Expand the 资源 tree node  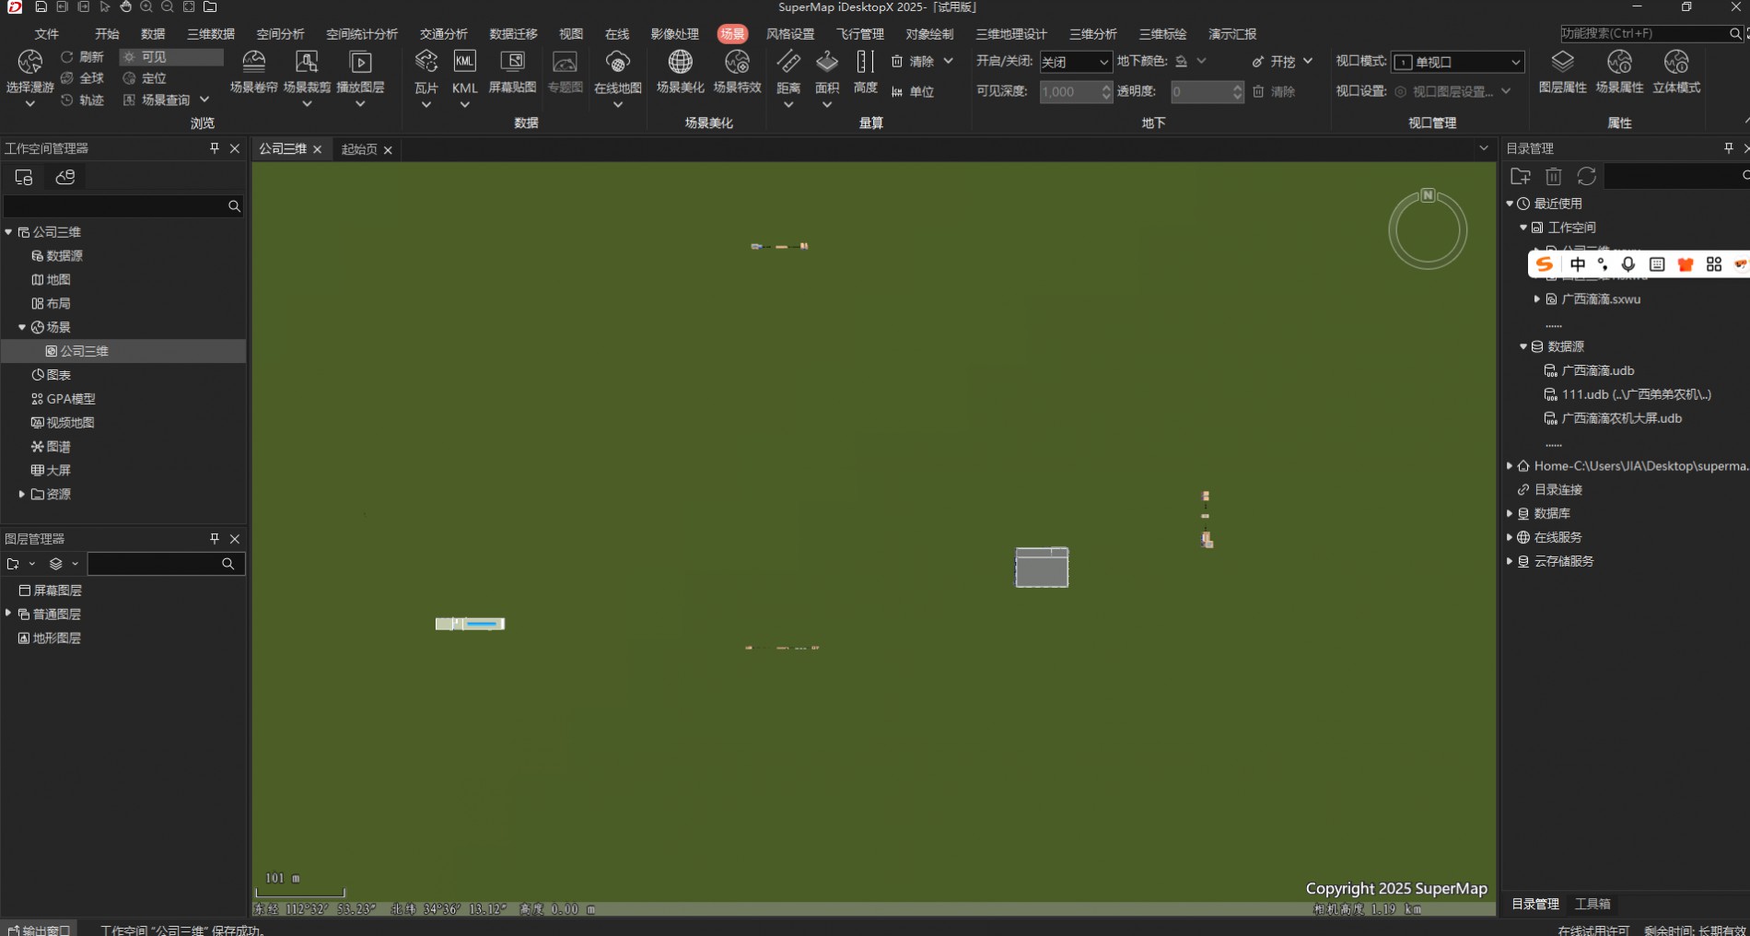(x=22, y=494)
